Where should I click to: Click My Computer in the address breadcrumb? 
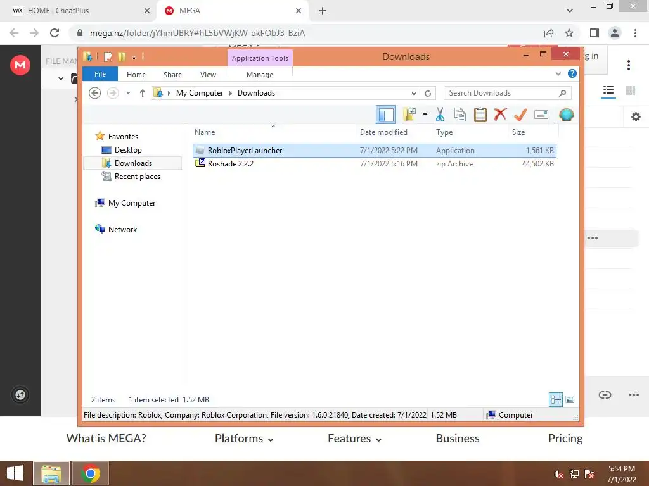(x=200, y=93)
